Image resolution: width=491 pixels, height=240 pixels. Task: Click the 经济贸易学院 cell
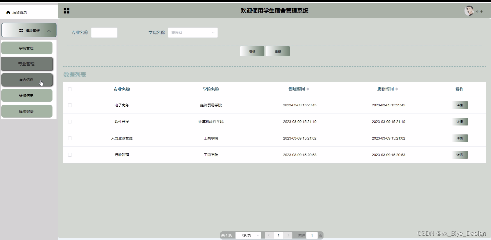[x=211, y=105]
